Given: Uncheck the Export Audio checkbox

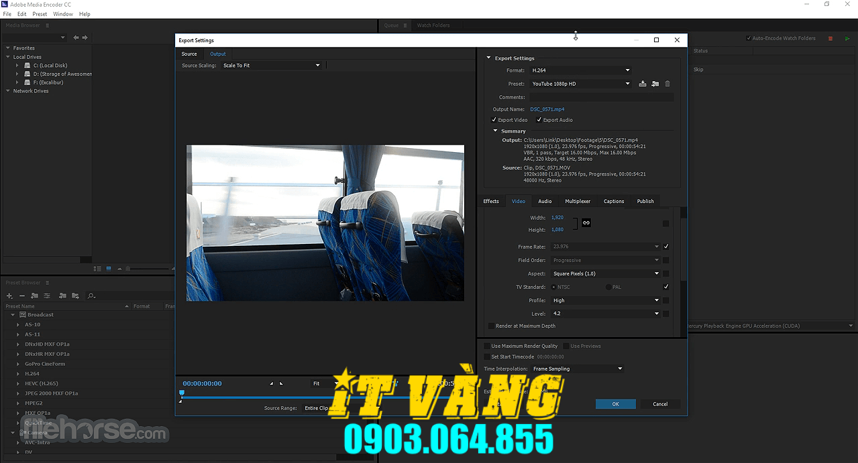Looking at the screenshot, I should tap(539, 119).
